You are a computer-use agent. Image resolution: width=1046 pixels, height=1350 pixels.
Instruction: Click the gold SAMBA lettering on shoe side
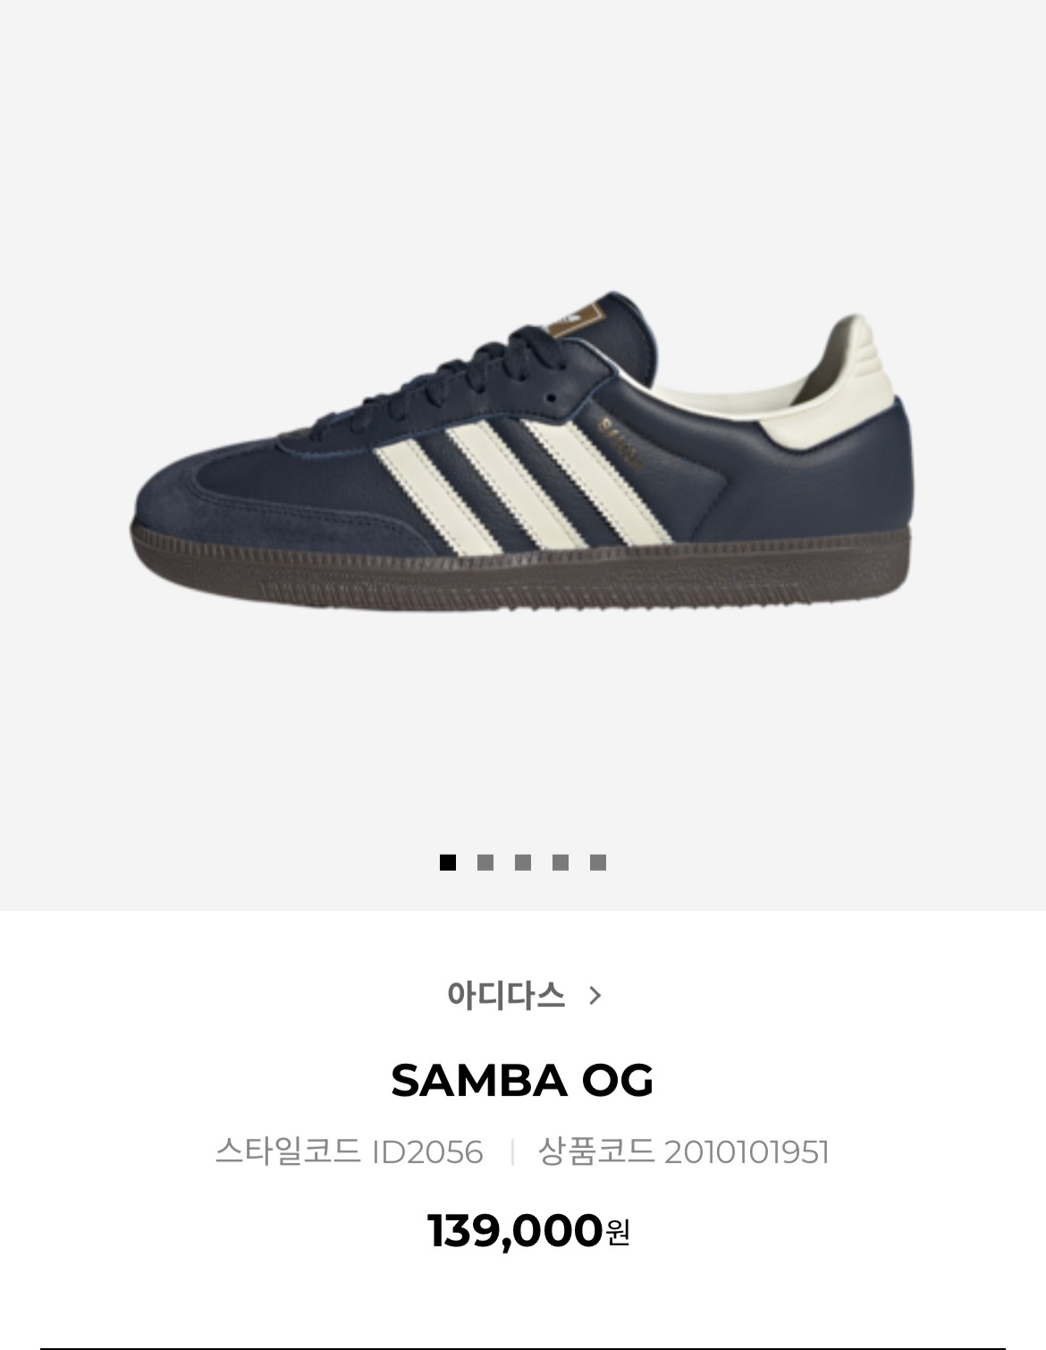(x=620, y=443)
